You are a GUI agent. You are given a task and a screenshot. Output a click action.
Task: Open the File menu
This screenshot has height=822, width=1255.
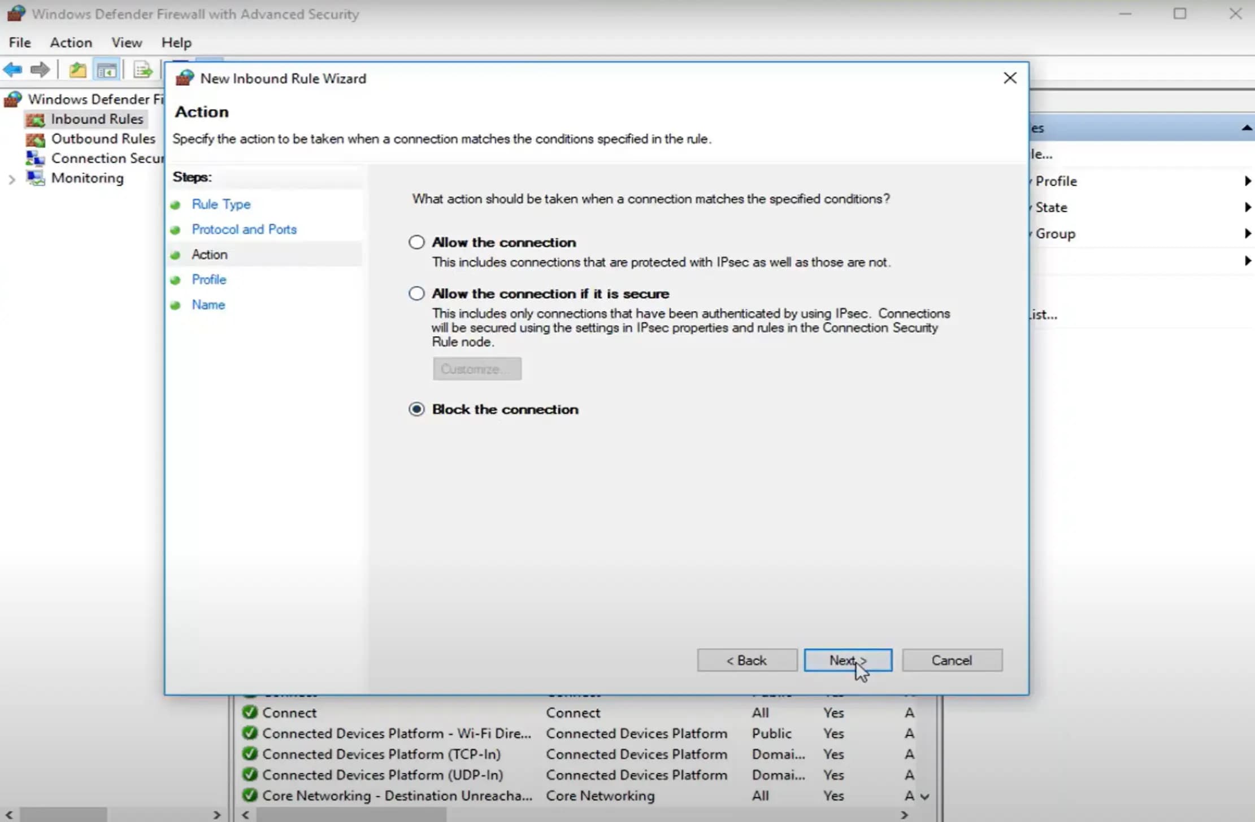point(20,42)
